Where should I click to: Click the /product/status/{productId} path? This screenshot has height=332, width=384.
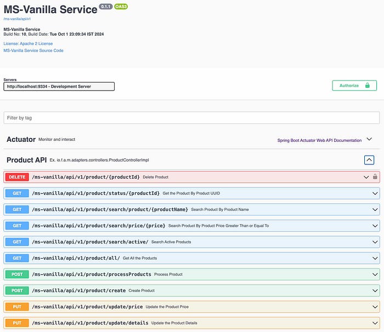96,193
